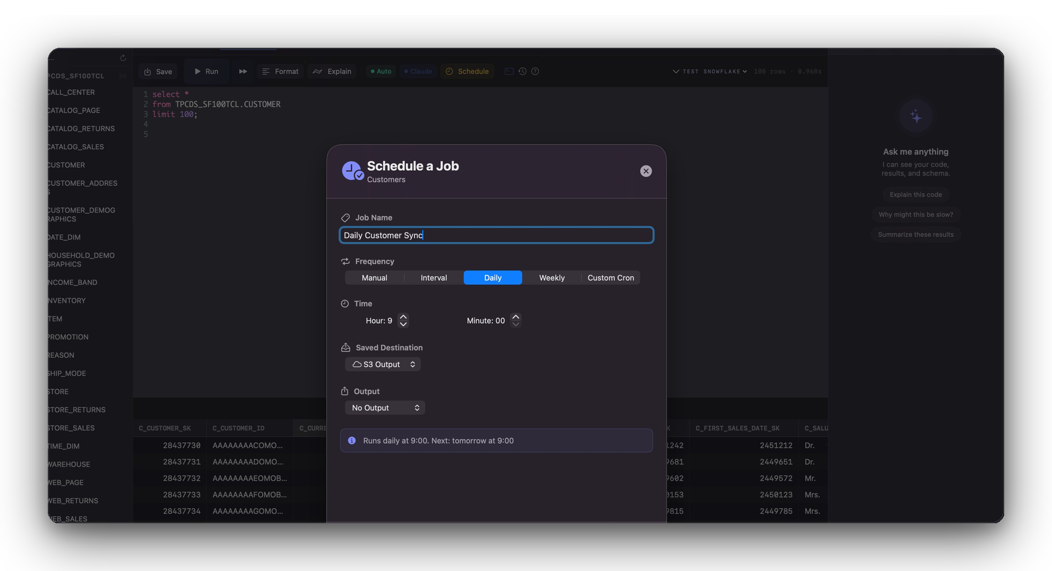
Task: Click the Schedule toolbar button
Action: point(467,72)
